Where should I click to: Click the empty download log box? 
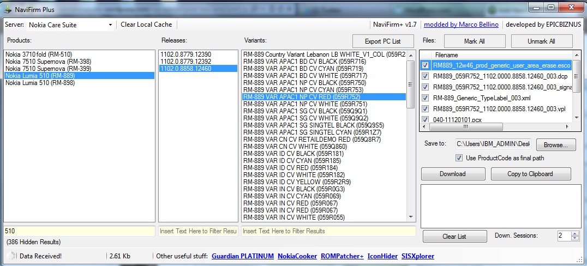pyautogui.click(x=500, y=205)
